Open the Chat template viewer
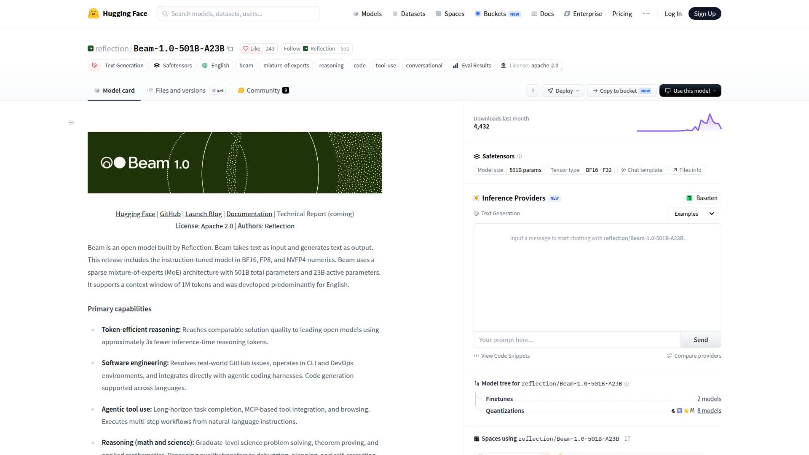The image size is (809, 455). click(642, 170)
